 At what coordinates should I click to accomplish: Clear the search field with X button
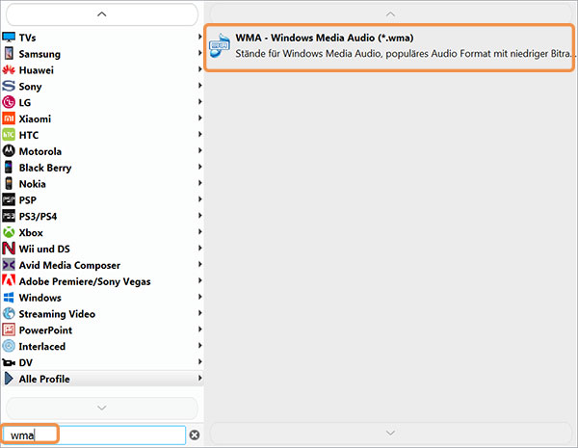(x=195, y=435)
